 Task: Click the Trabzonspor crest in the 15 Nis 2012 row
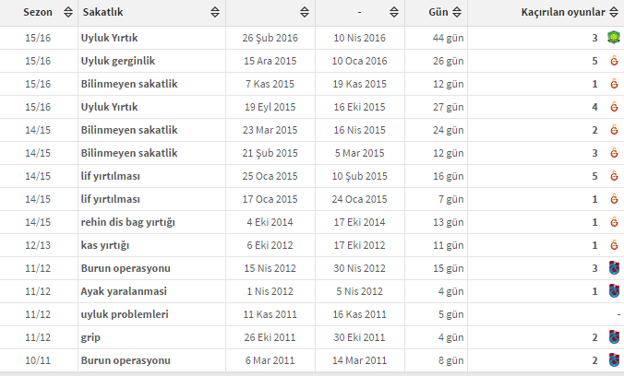(614, 268)
